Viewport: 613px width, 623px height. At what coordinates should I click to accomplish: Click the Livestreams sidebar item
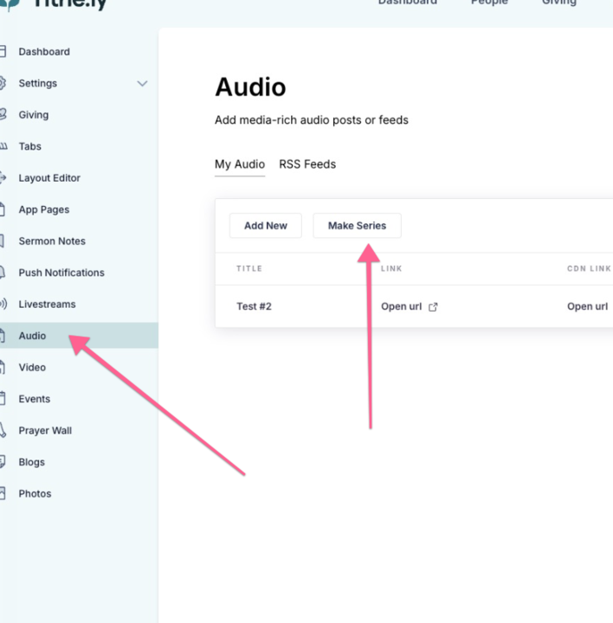(x=47, y=305)
